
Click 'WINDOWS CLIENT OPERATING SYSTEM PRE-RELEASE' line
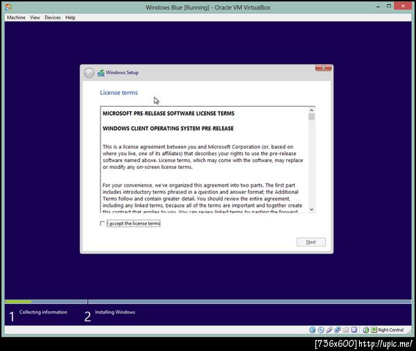pyautogui.click(x=168, y=129)
